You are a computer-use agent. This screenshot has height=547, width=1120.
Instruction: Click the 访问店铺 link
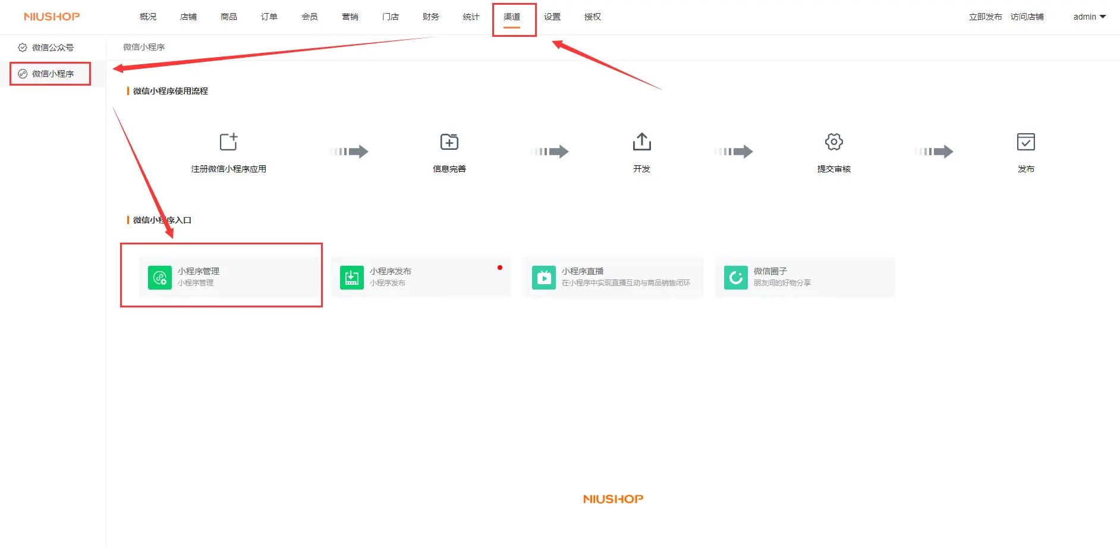coord(1027,17)
